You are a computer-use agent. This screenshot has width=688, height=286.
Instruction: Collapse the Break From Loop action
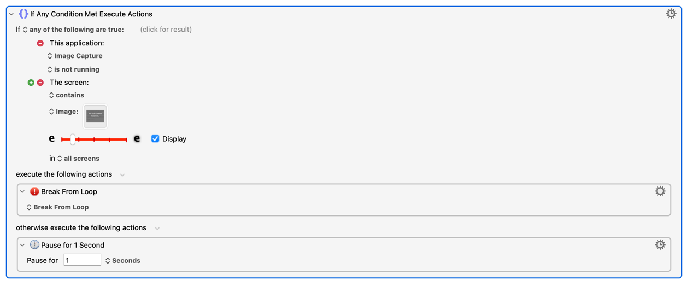(x=22, y=192)
